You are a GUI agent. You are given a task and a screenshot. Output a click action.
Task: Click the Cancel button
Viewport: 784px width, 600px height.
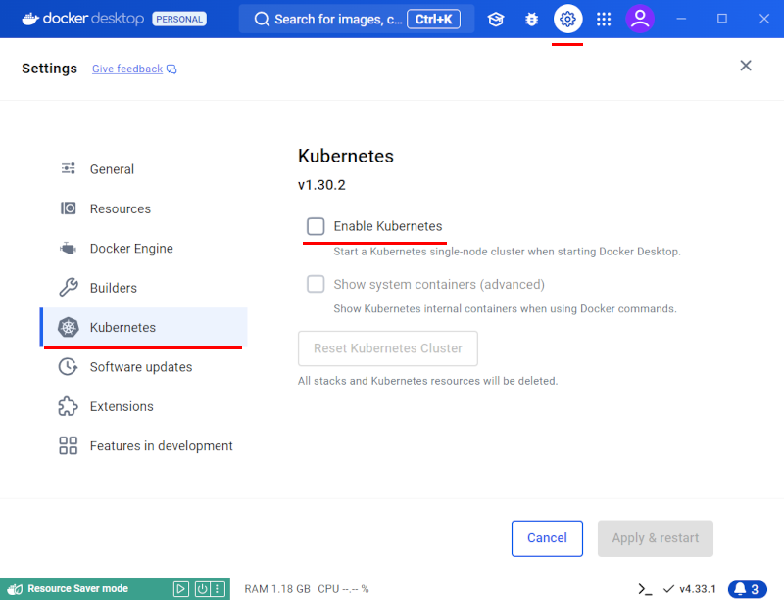547,538
